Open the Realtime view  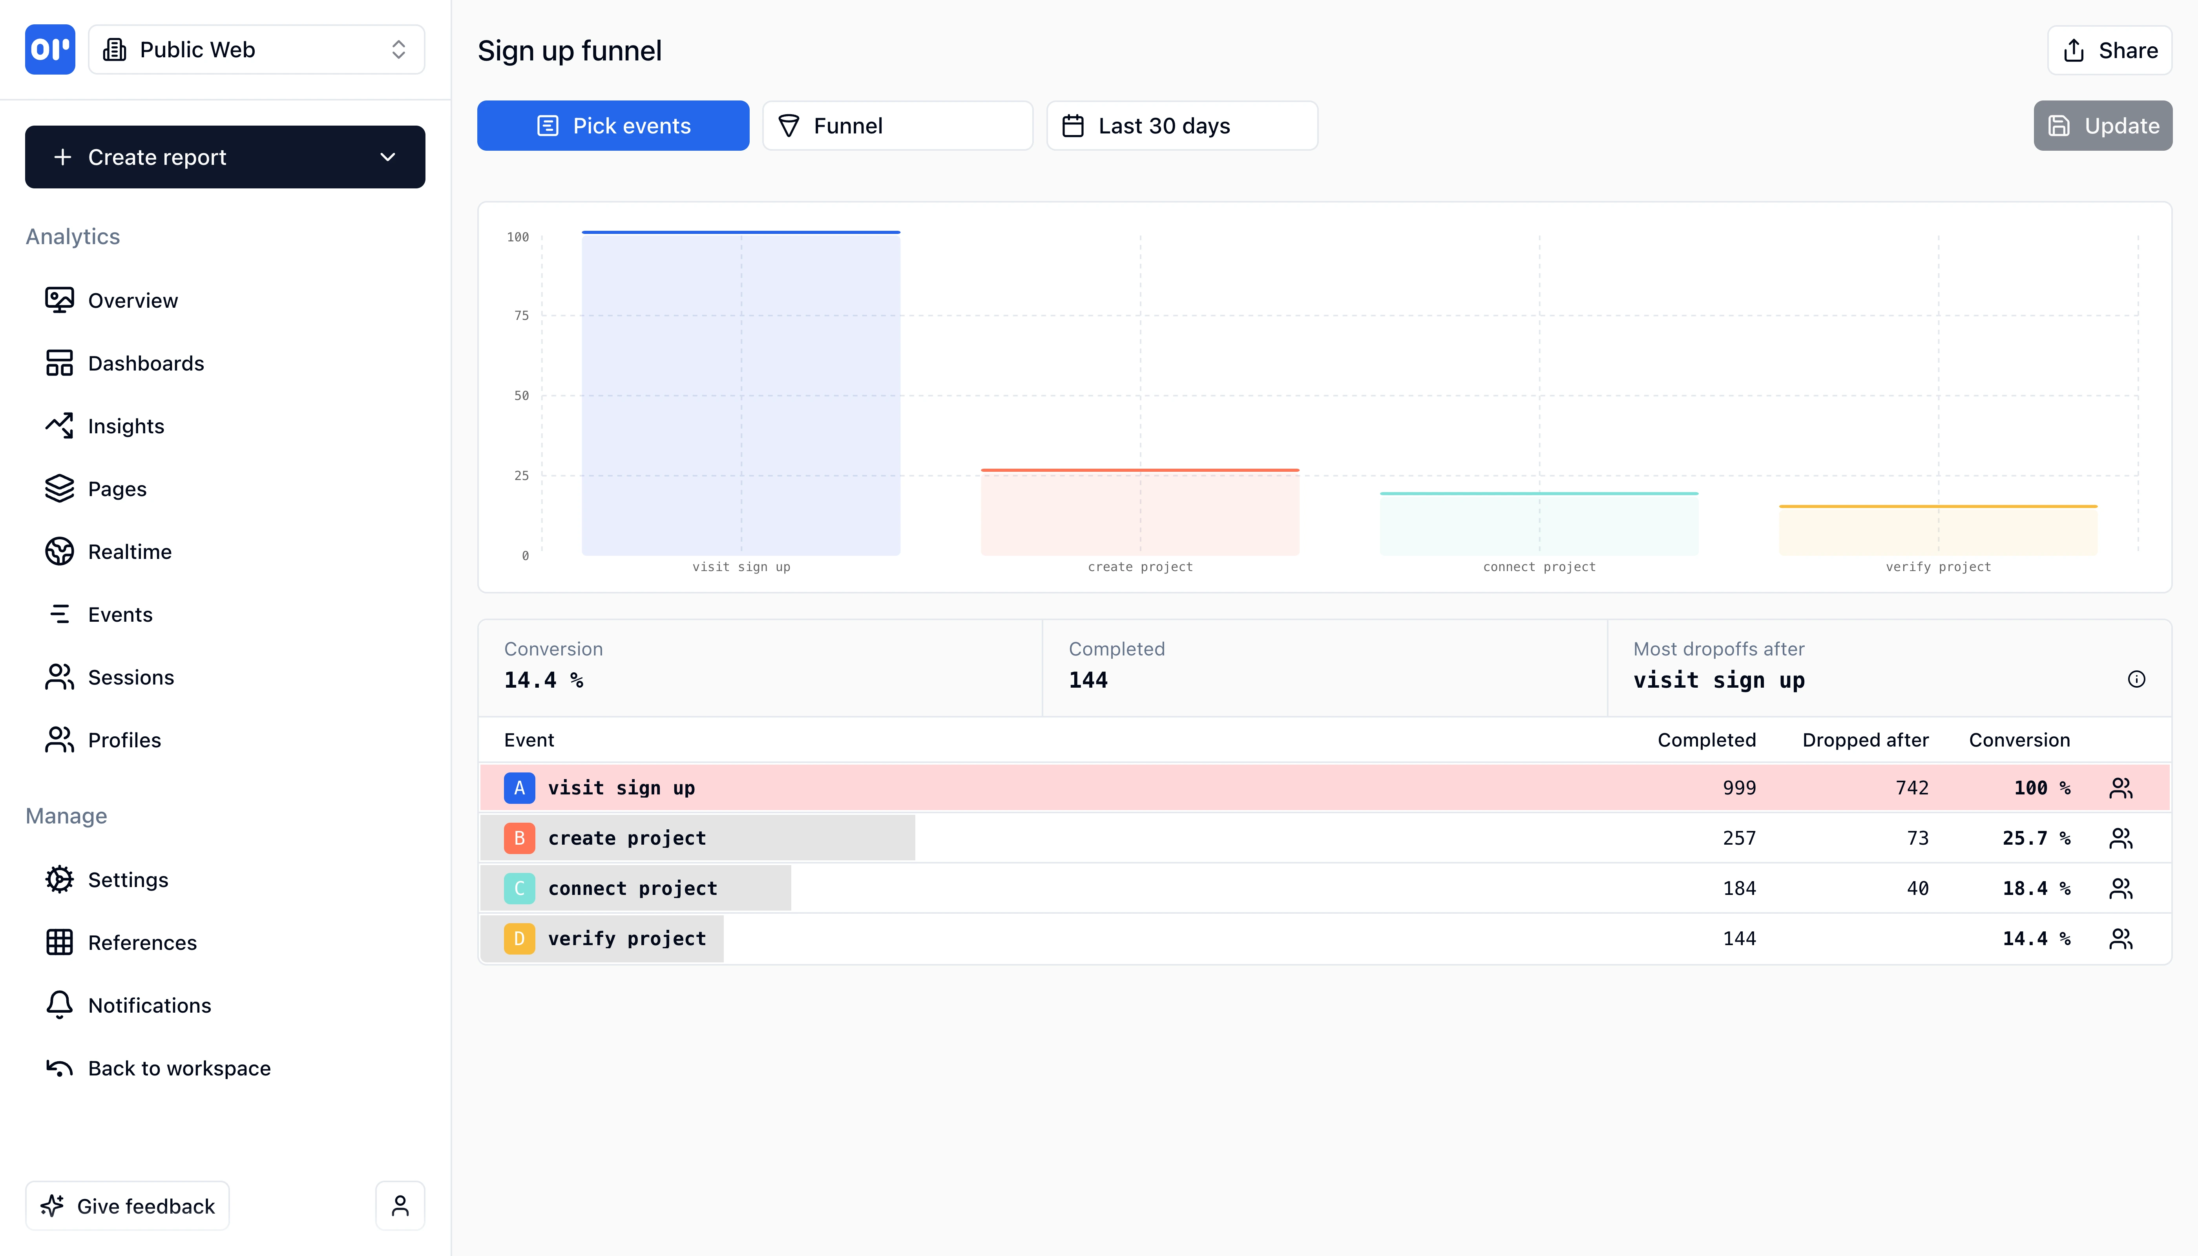[x=130, y=551]
